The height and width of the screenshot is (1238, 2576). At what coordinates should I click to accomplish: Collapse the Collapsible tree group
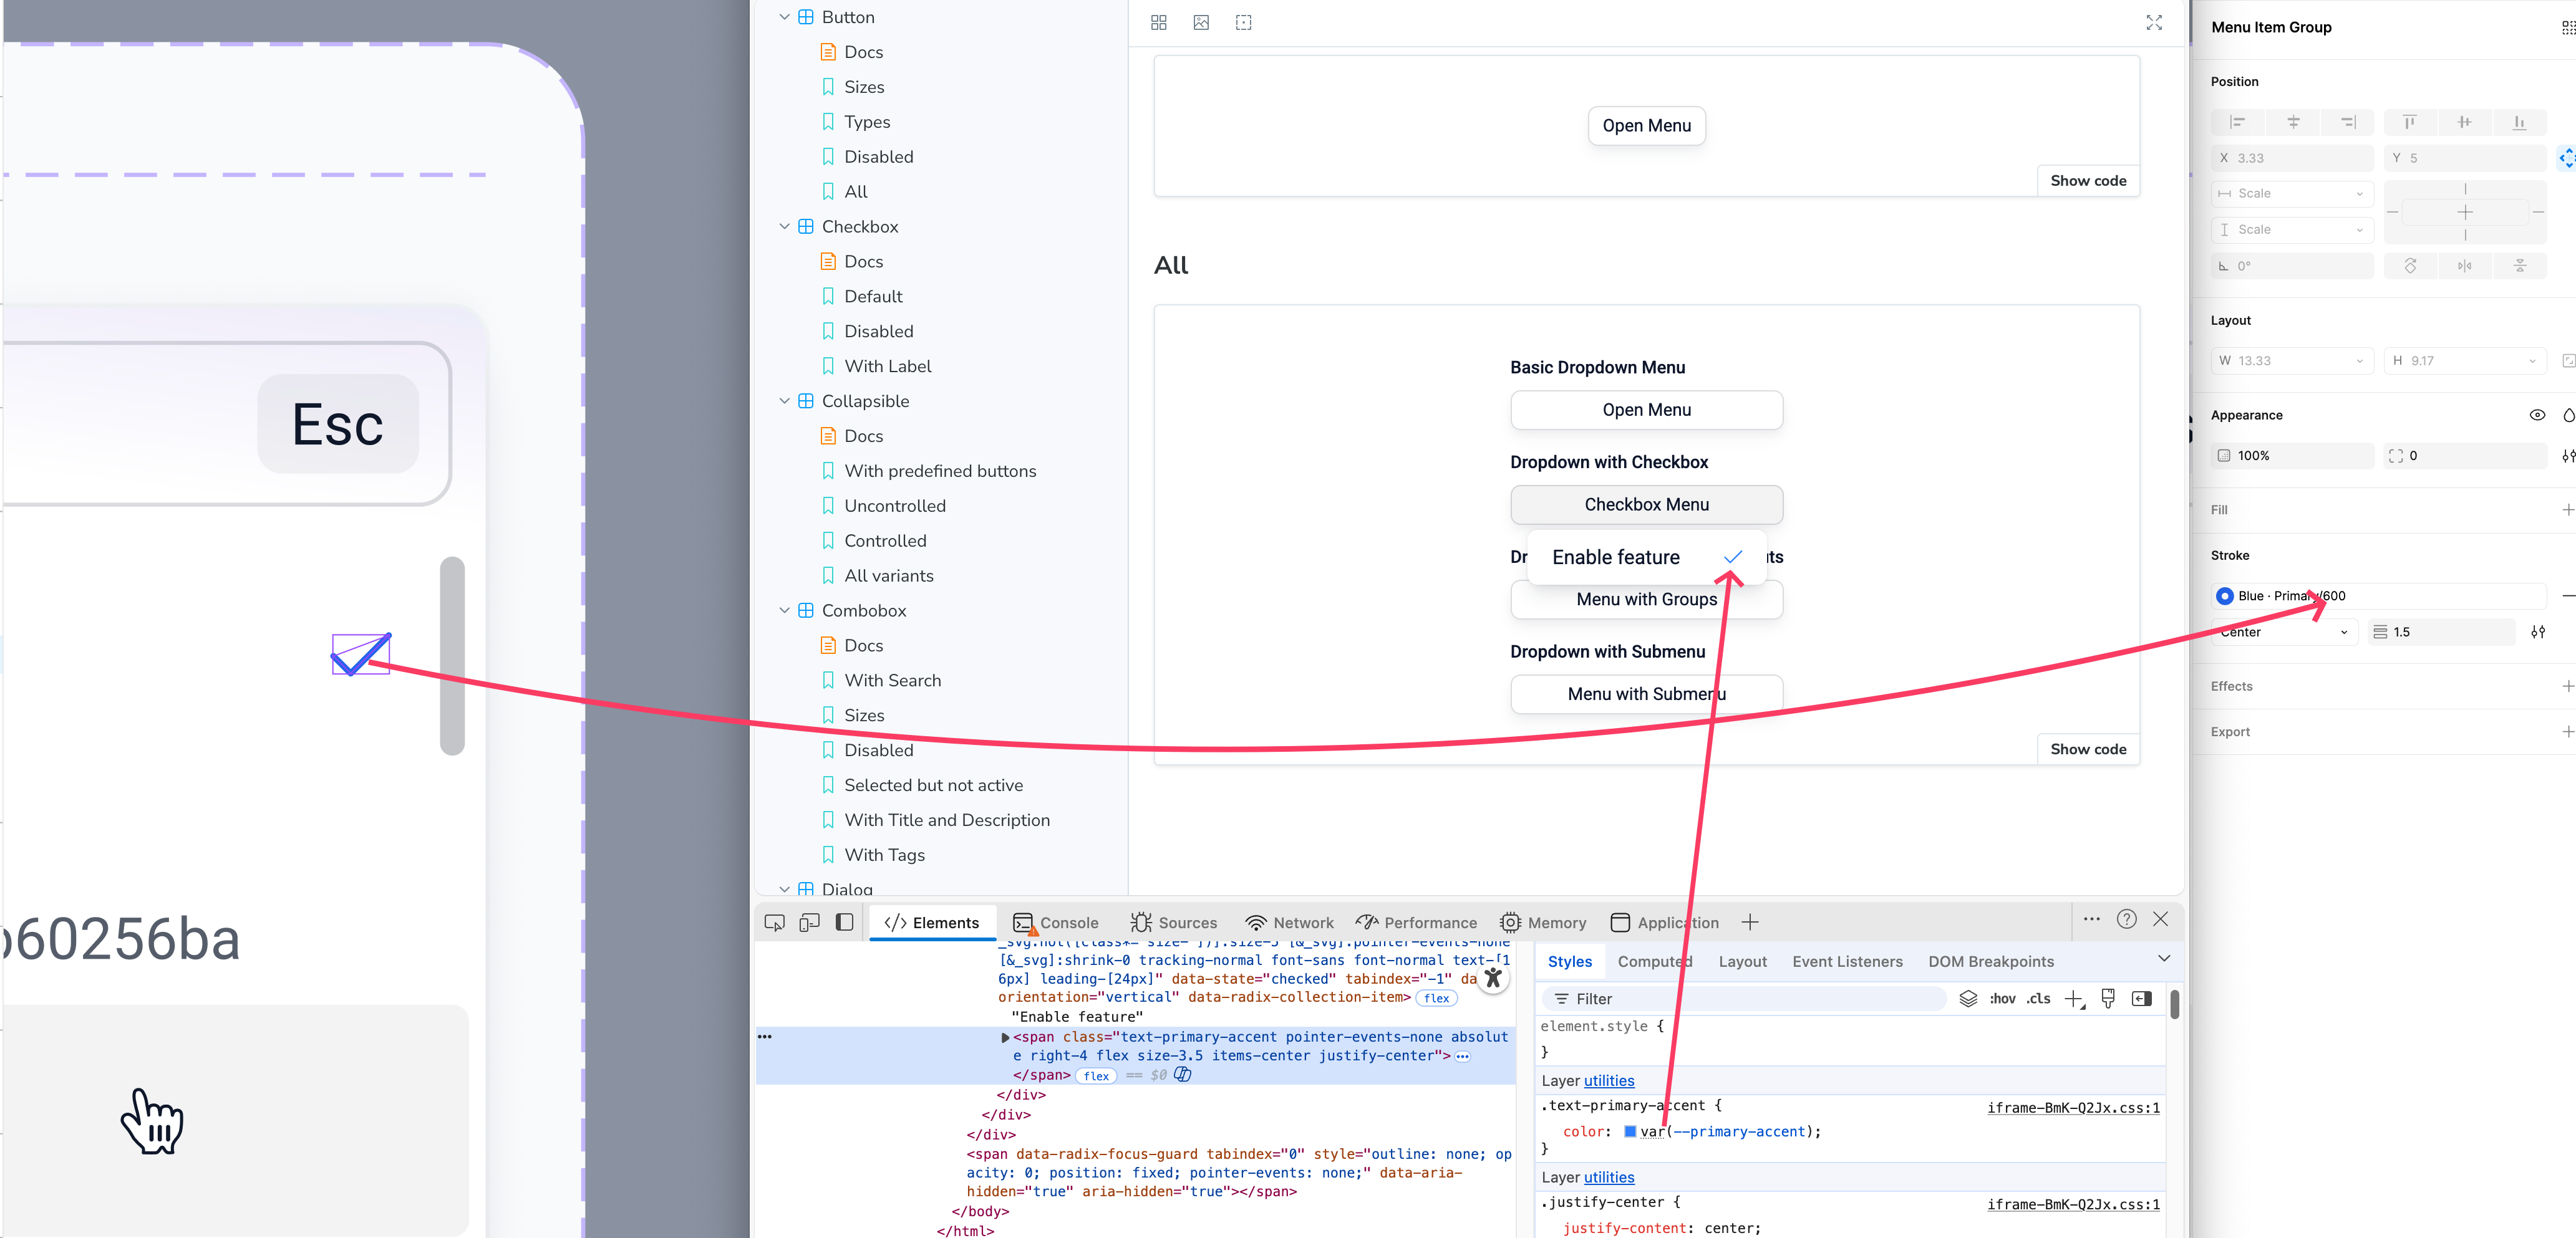tap(784, 401)
